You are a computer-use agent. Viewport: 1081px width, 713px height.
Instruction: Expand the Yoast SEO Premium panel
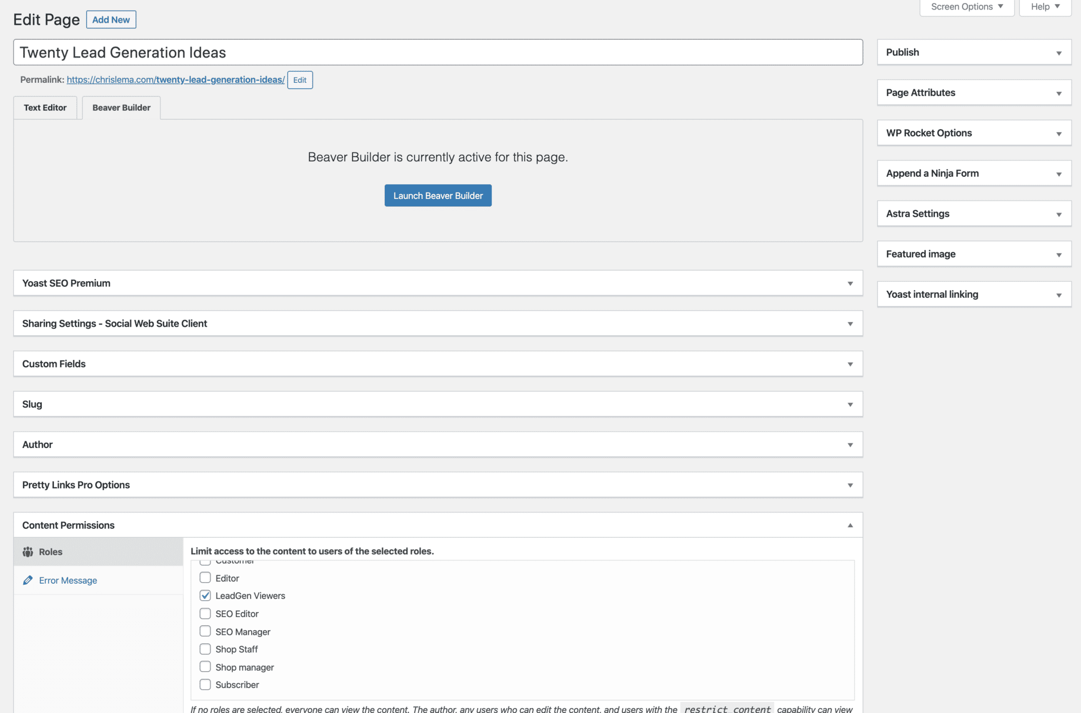coord(850,283)
